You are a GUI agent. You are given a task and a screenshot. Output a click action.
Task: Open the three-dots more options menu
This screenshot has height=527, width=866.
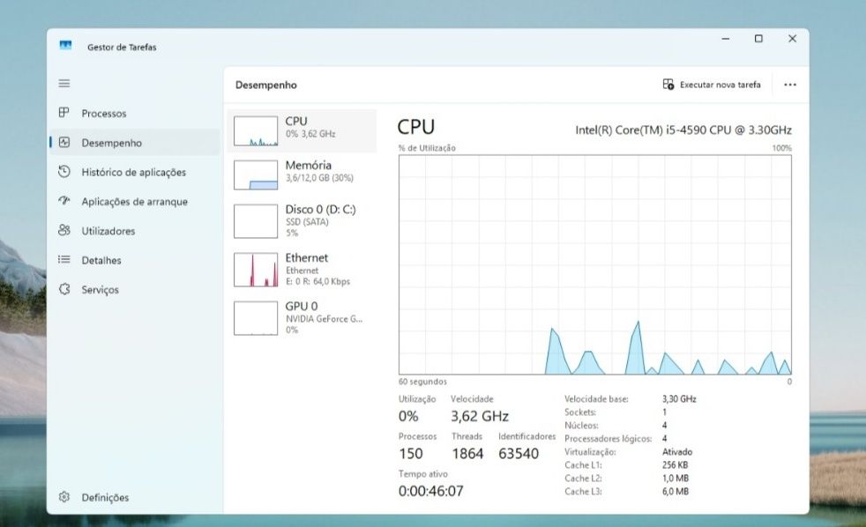[x=790, y=85]
